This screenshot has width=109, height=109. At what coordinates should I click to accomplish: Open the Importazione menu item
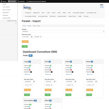[x=28, y=13]
